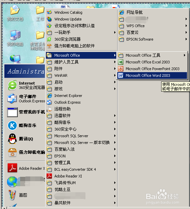
Task: Expand the 酷狗音乐 folder arrow in programs list
Action: (x=115, y=122)
